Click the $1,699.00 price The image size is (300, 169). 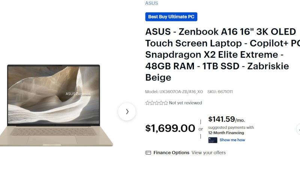tap(170, 128)
